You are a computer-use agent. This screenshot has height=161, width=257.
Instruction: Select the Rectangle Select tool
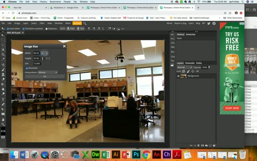point(3,40)
